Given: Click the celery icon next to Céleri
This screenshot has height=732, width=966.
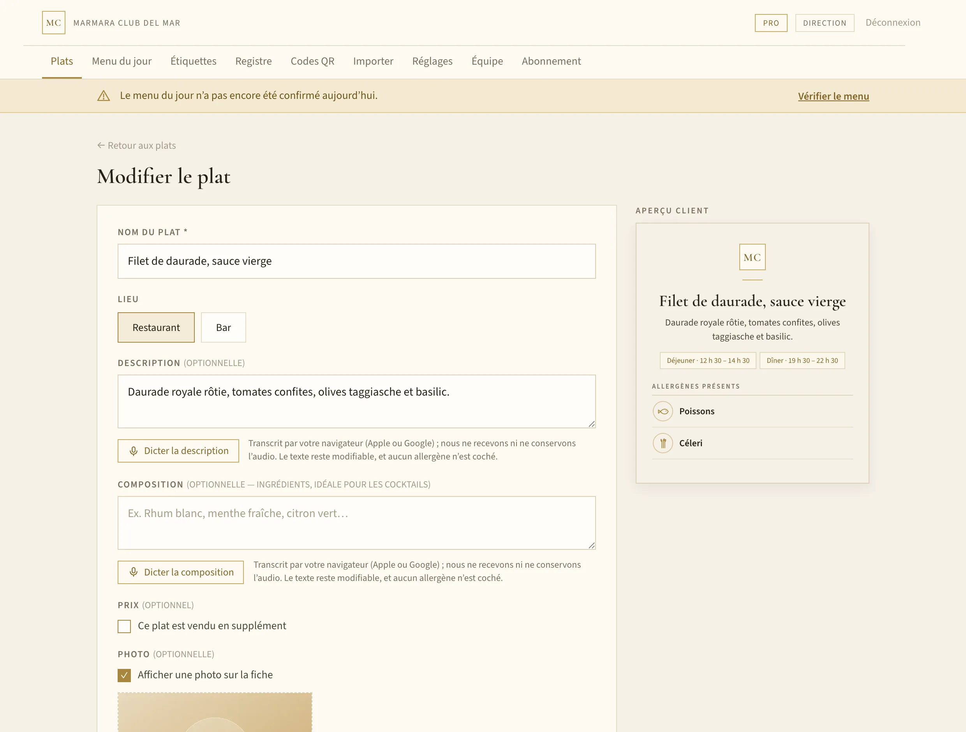Looking at the screenshot, I should (x=663, y=443).
